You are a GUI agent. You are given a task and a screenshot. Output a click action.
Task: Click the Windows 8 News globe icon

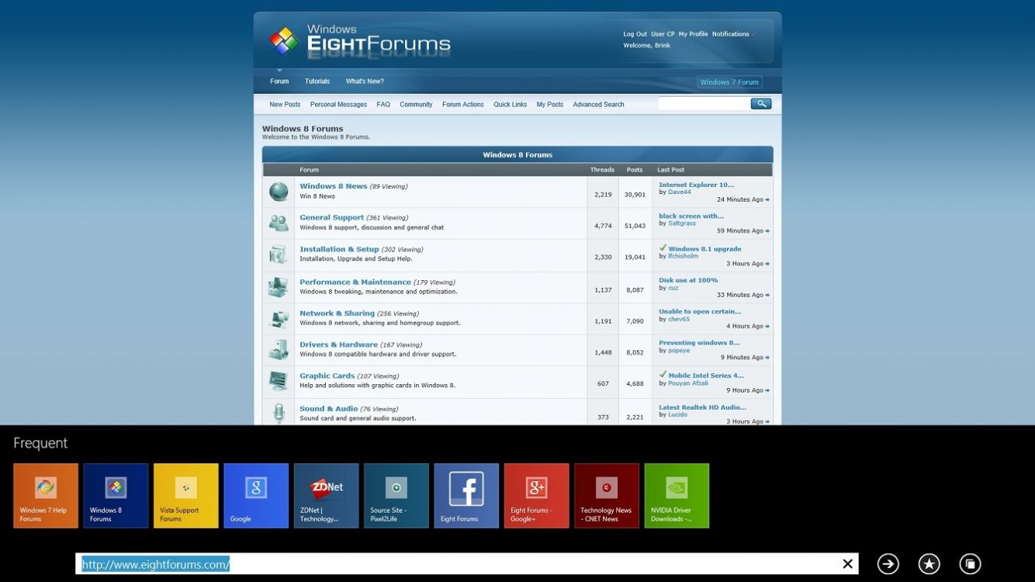[x=279, y=192]
